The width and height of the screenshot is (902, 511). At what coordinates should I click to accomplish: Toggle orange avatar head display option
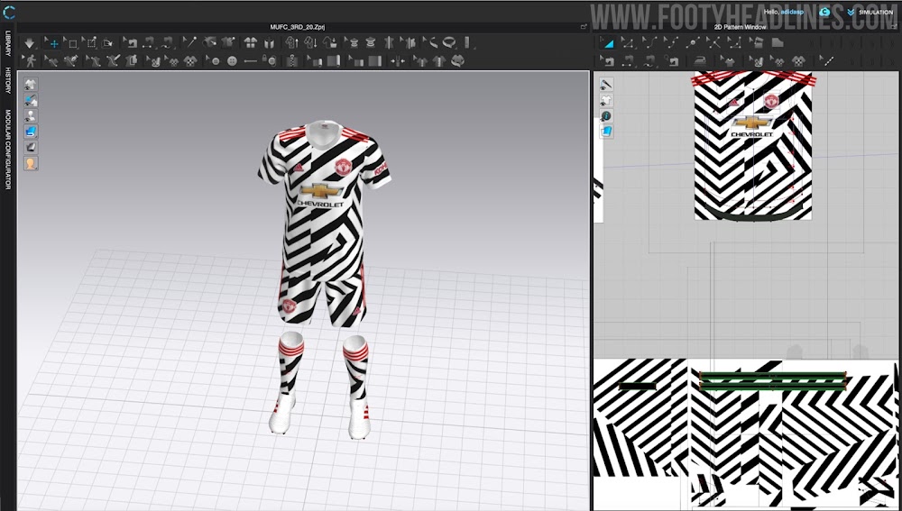(x=31, y=164)
